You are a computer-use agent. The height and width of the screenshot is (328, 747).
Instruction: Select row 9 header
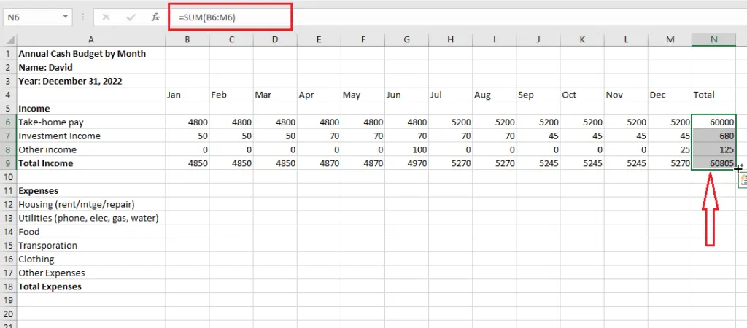(8, 163)
